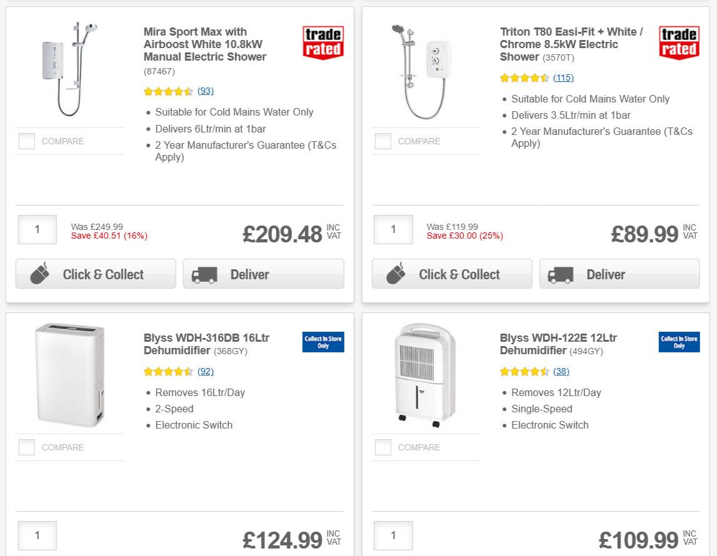Viewport: 717px width, 556px height.
Task: Tick the Compare box for Blyss WDH-122E dehumidifier
Action: tap(383, 447)
